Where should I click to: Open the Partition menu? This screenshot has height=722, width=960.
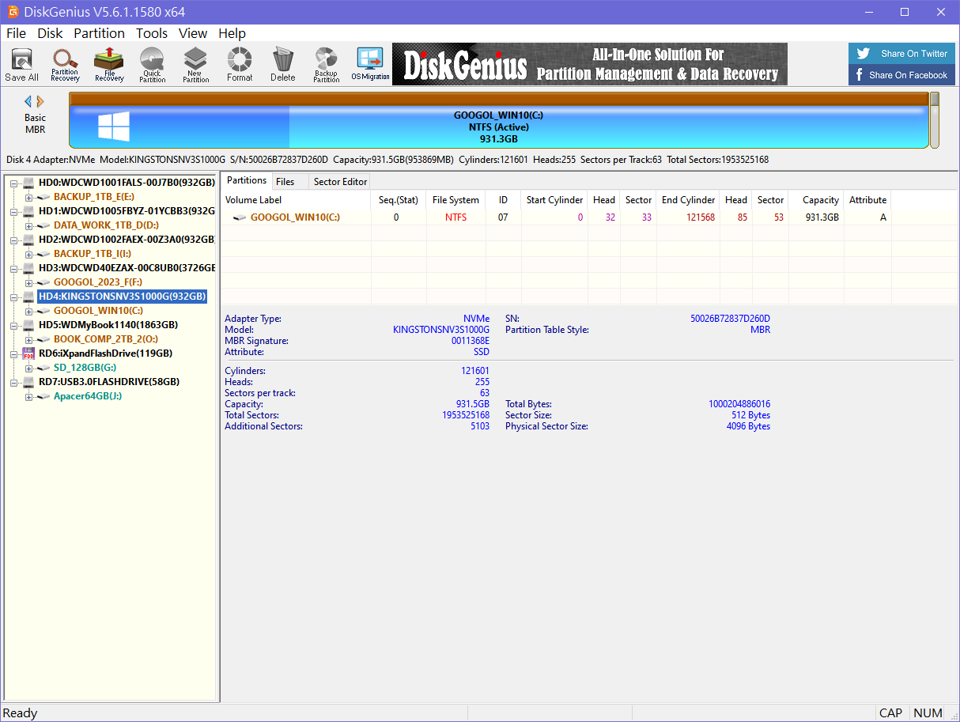click(99, 33)
